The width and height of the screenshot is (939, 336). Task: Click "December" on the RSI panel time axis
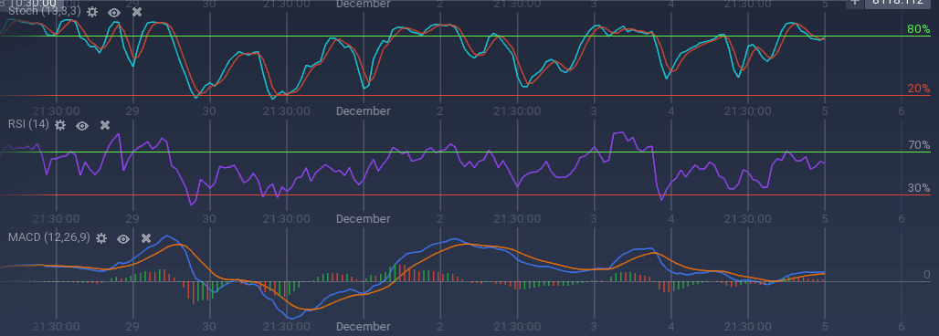click(363, 218)
